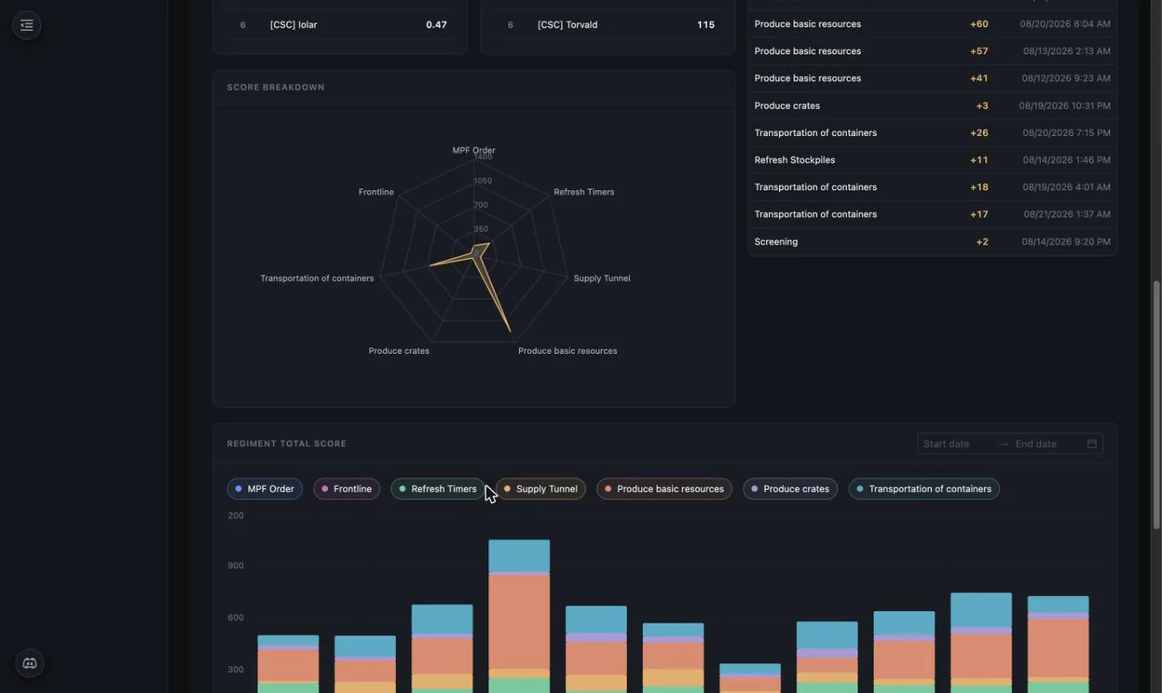Click the tallest bar in the score chart
This screenshot has width=1162, height=693.
pyautogui.click(x=519, y=615)
